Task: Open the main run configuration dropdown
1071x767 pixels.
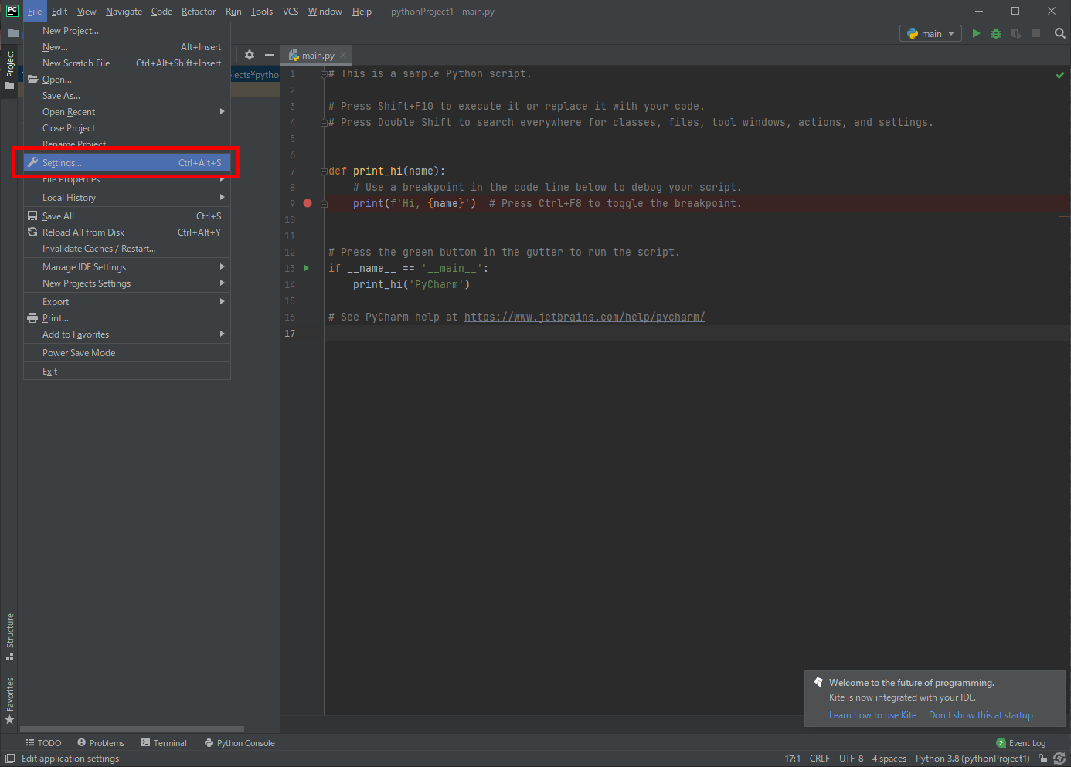Action: 930,33
